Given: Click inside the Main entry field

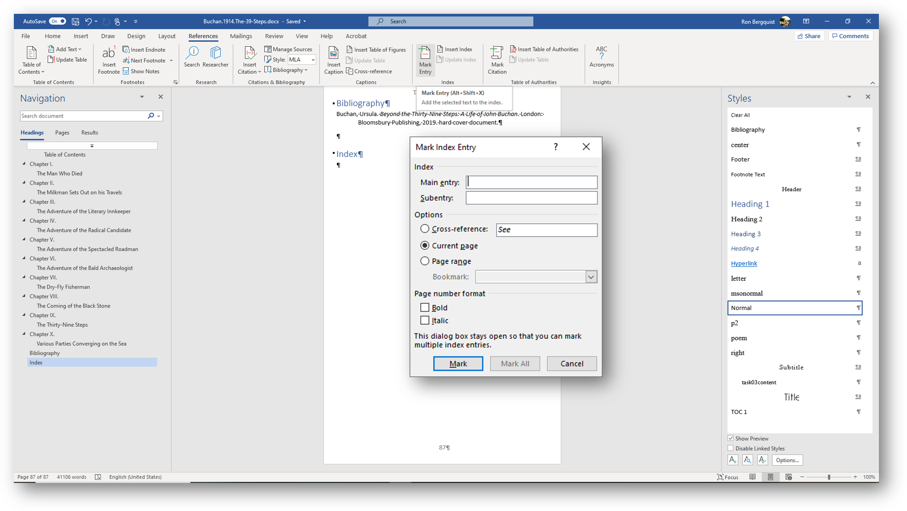Looking at the screenshot, I should [x=531, y=182].
